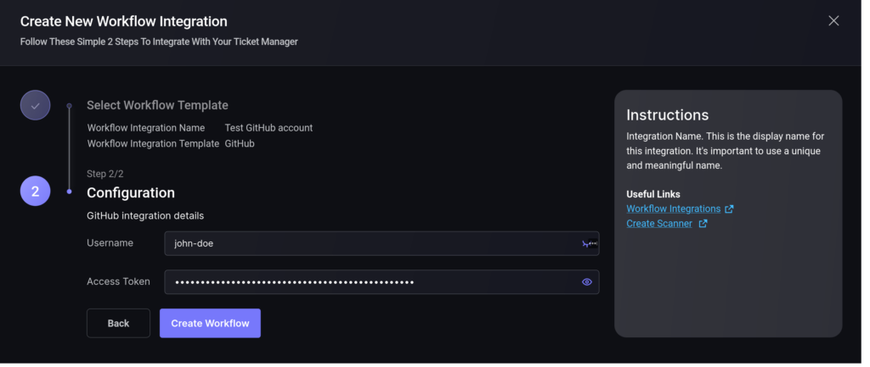
Task: Focus the masked Access Token field
Action: pos(381,282)
